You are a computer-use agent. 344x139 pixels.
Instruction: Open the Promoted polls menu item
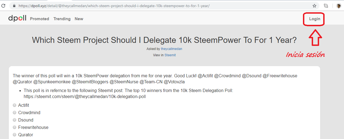39,19
